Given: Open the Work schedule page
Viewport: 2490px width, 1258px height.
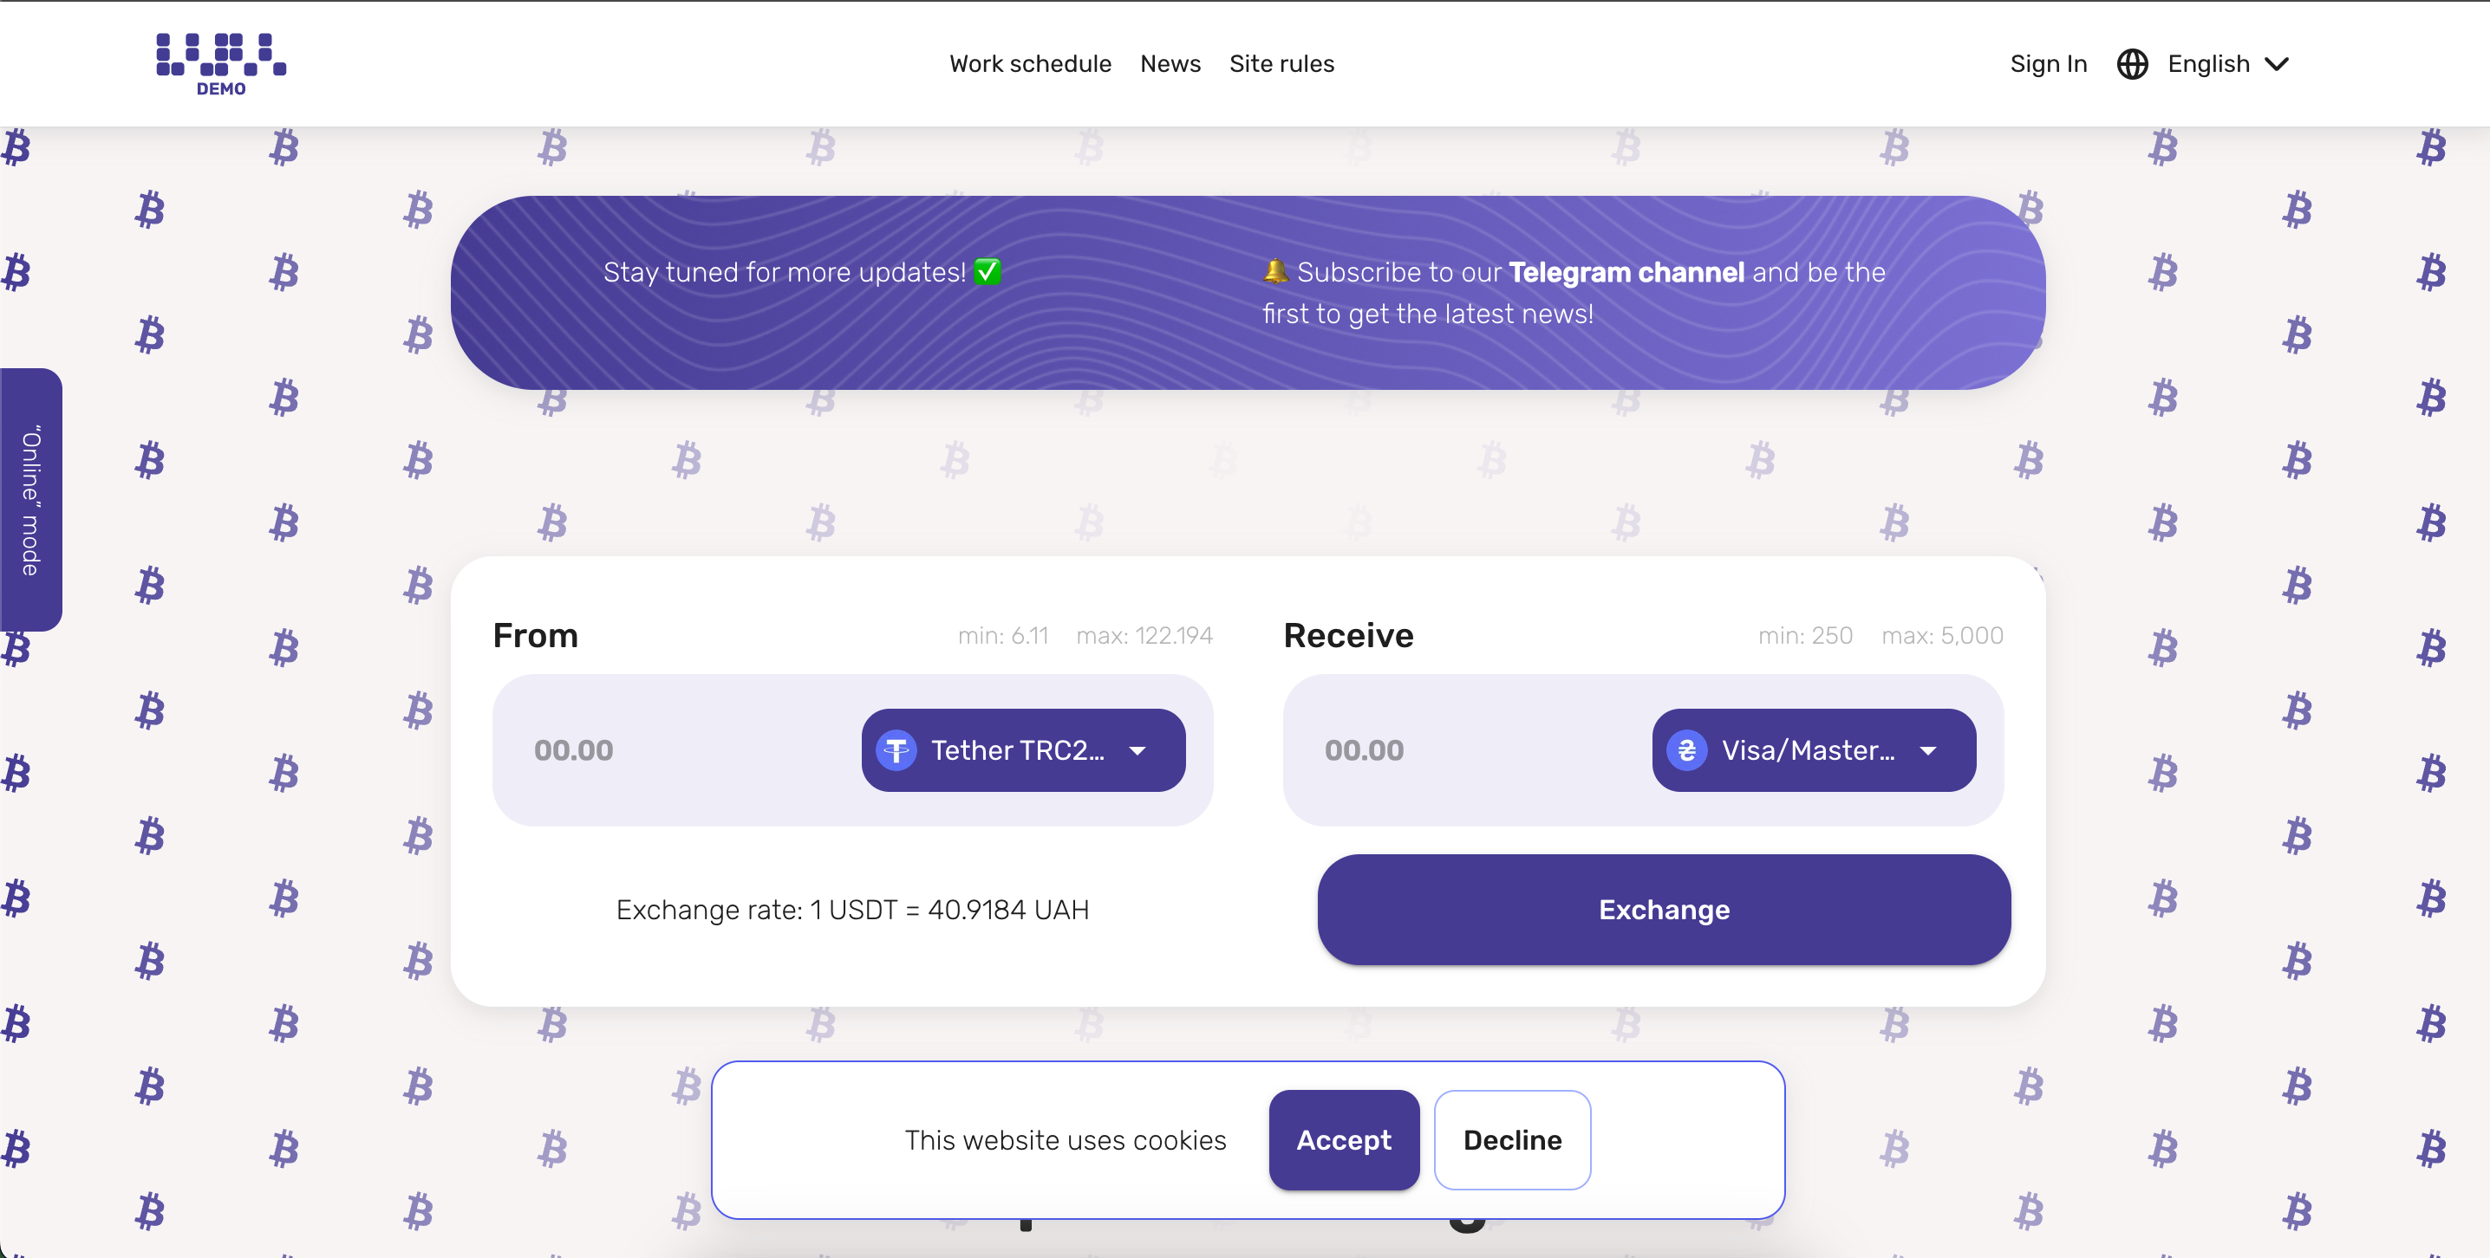Looking at the screenshot, I should tap(1029, 64).
